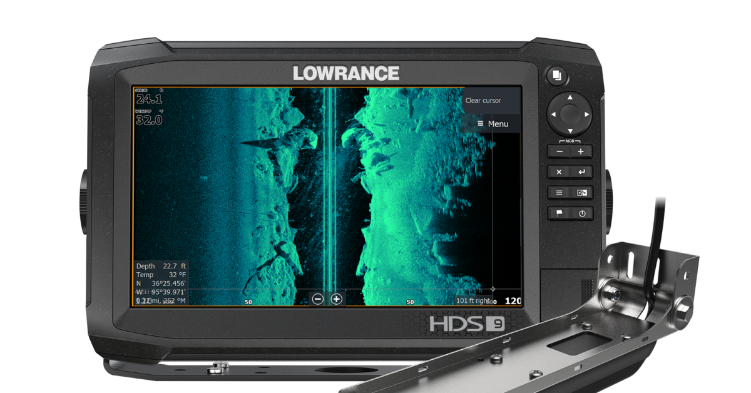Image resolution: width=751 pixels, height=393 pixels.
Task: Click the right-side 50 range marker
Action: 411,302
